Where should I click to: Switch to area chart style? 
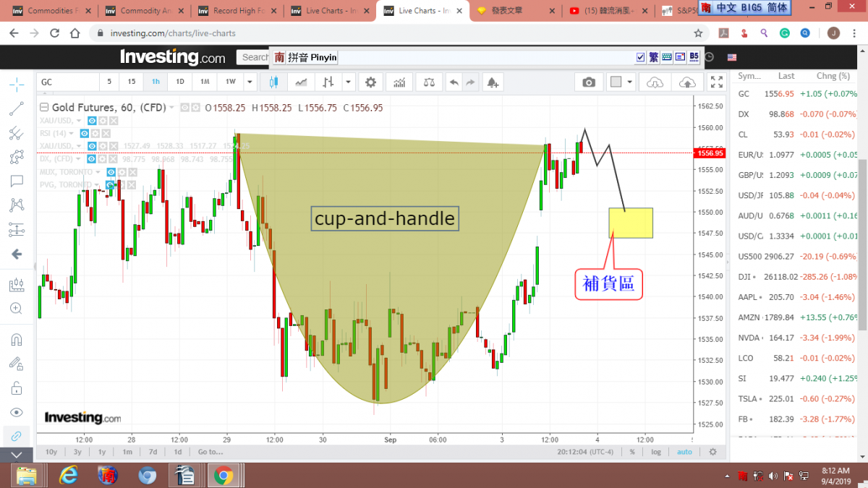(x=301, y=82)
